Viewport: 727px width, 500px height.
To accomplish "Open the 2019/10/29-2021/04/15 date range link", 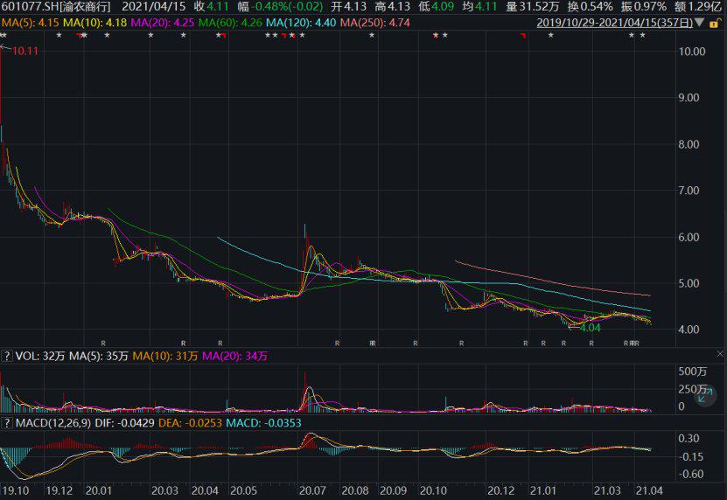I will (x=613, y=21).
